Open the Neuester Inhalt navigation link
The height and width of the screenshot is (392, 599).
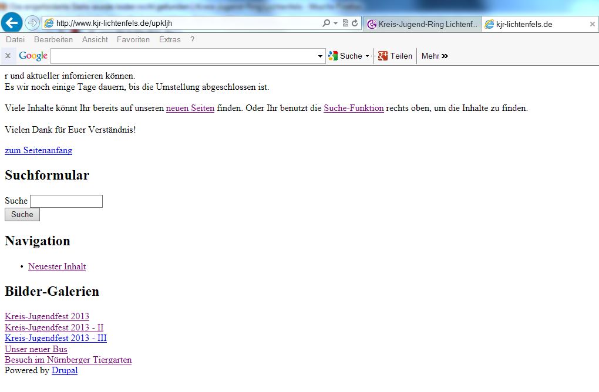57,266
